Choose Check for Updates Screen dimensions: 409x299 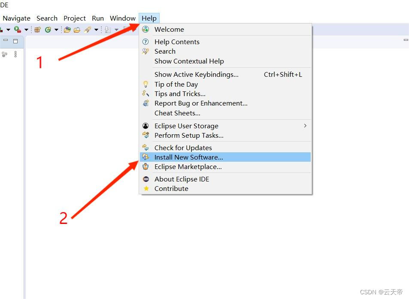(x=226, y=148)
